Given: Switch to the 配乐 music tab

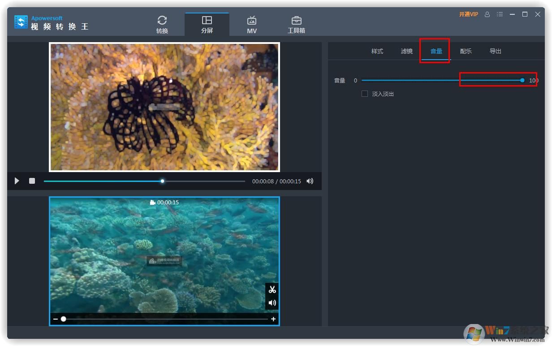Looking at the screenshot, I should click(466, 51).
